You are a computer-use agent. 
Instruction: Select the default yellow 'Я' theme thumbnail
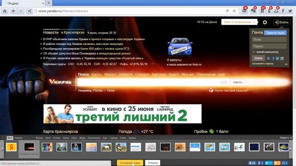pos(11,147)
